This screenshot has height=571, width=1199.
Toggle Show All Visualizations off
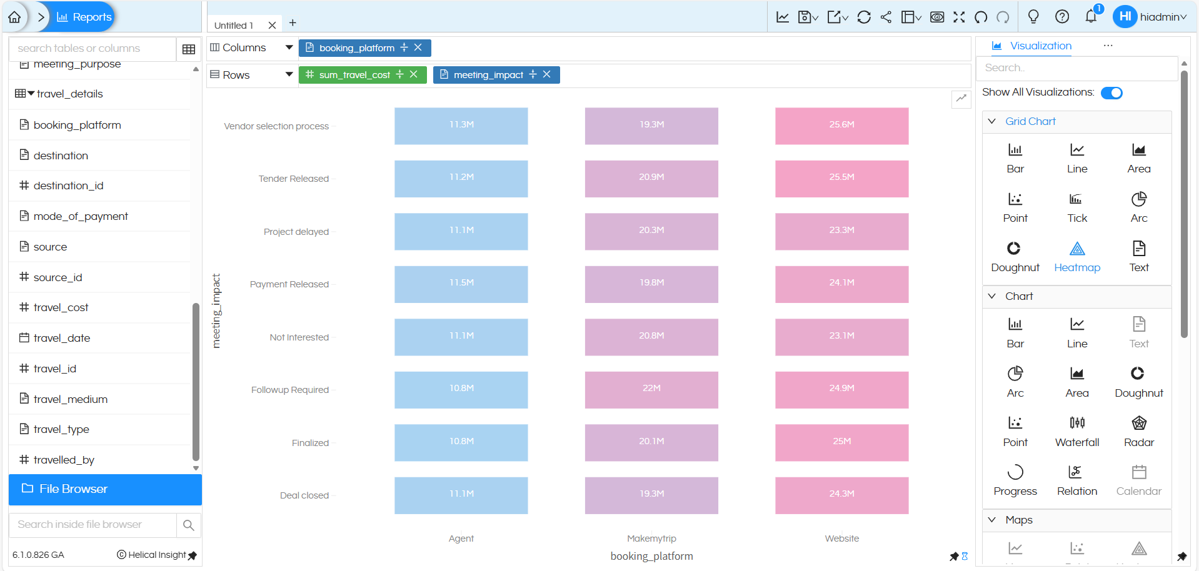1112,92
